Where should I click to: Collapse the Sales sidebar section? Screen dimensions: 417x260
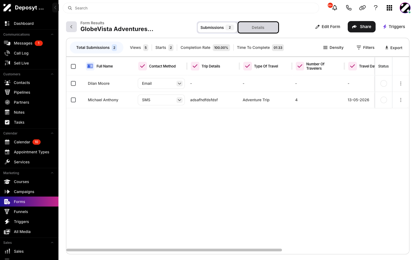pyautogui.click(x=52, y=243)
